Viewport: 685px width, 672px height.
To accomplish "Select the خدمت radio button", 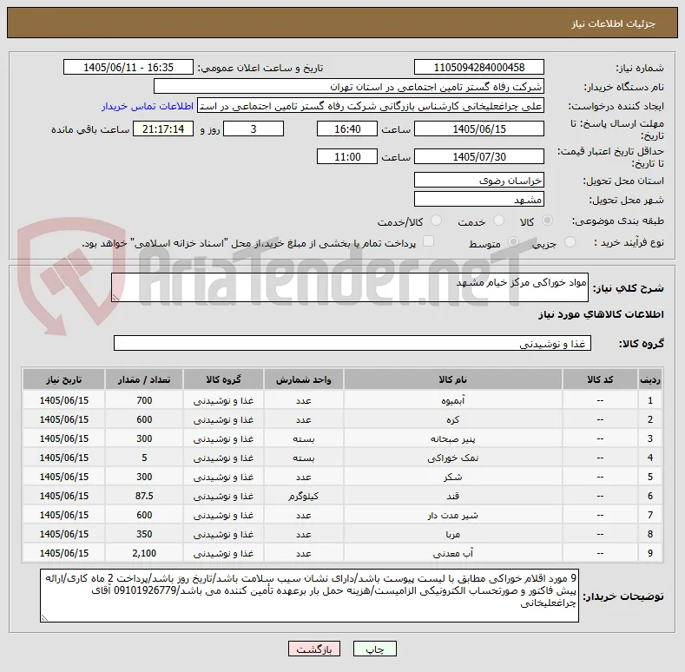I will 498,221.
